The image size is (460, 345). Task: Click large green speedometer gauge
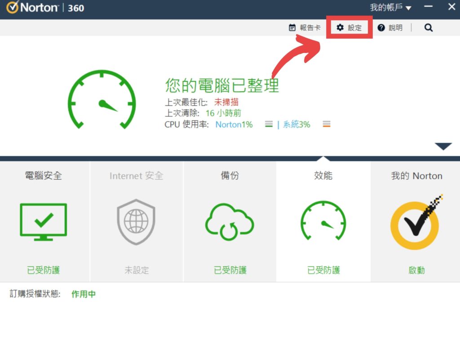[x=102, y=99]
